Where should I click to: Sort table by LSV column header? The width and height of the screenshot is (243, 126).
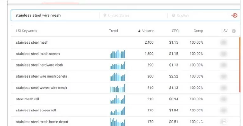(224, 31)
